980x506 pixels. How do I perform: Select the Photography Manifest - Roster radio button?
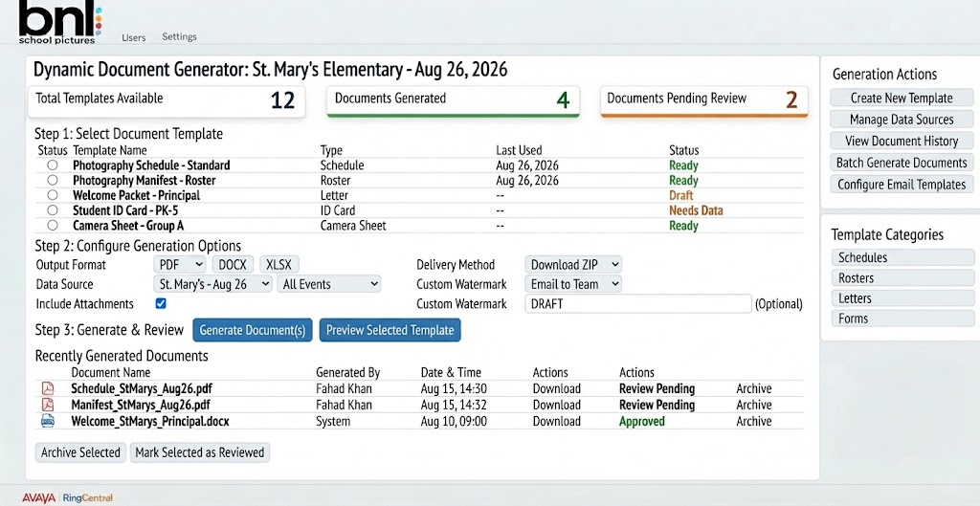coord(53,180)
